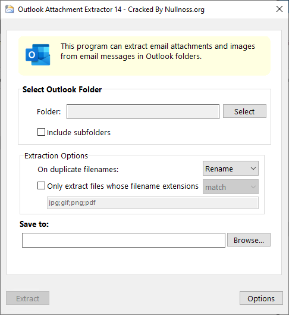Click the Outlook logo in the info banner
The width and height of the screenshot is (289, 315).
click(37, 55)
